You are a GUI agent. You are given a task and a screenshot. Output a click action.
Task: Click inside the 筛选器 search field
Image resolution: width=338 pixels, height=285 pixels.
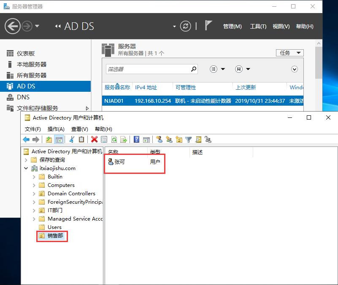pos(148,69)
